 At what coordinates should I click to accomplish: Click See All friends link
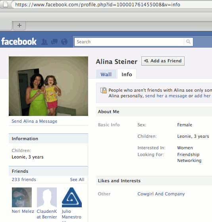77,180
